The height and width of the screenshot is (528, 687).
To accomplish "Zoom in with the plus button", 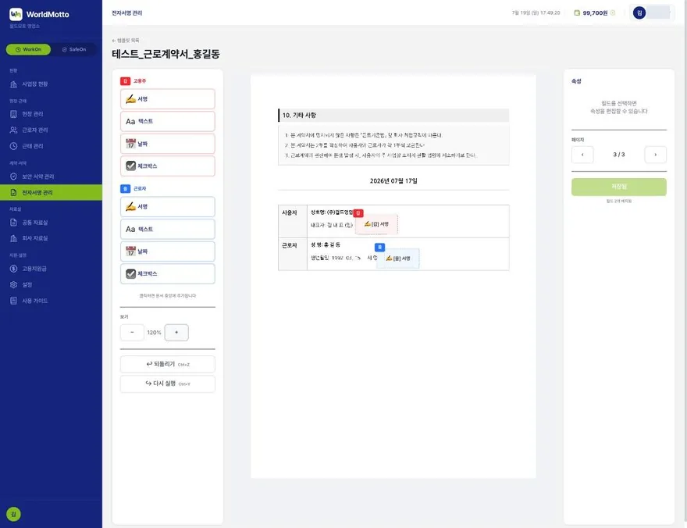I will [x=176, y=333].
